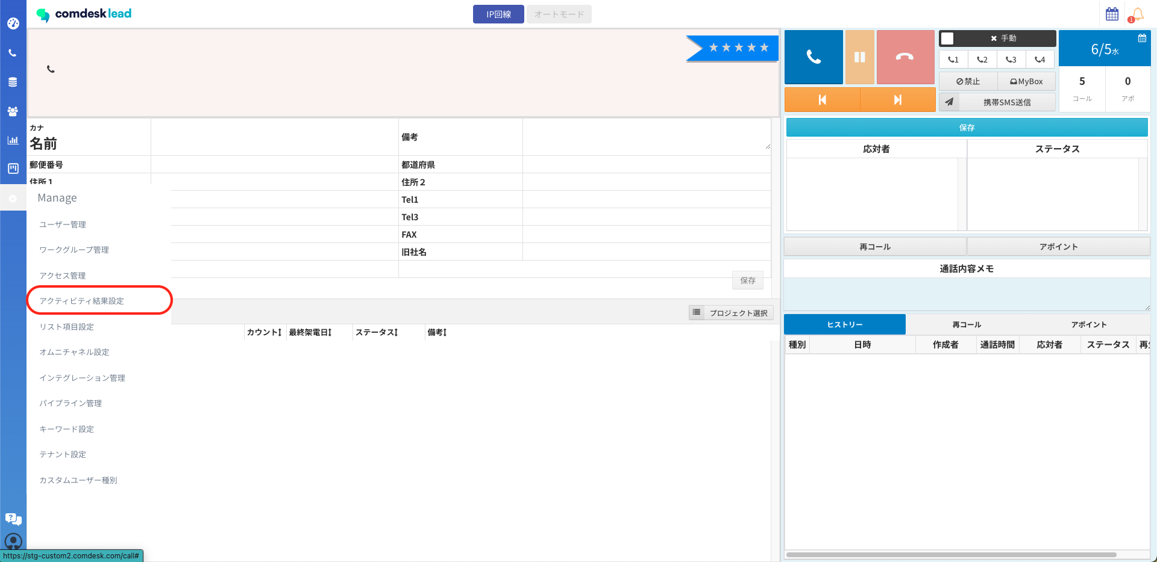Open the database list icon in the sidebar

click(13, 82)
